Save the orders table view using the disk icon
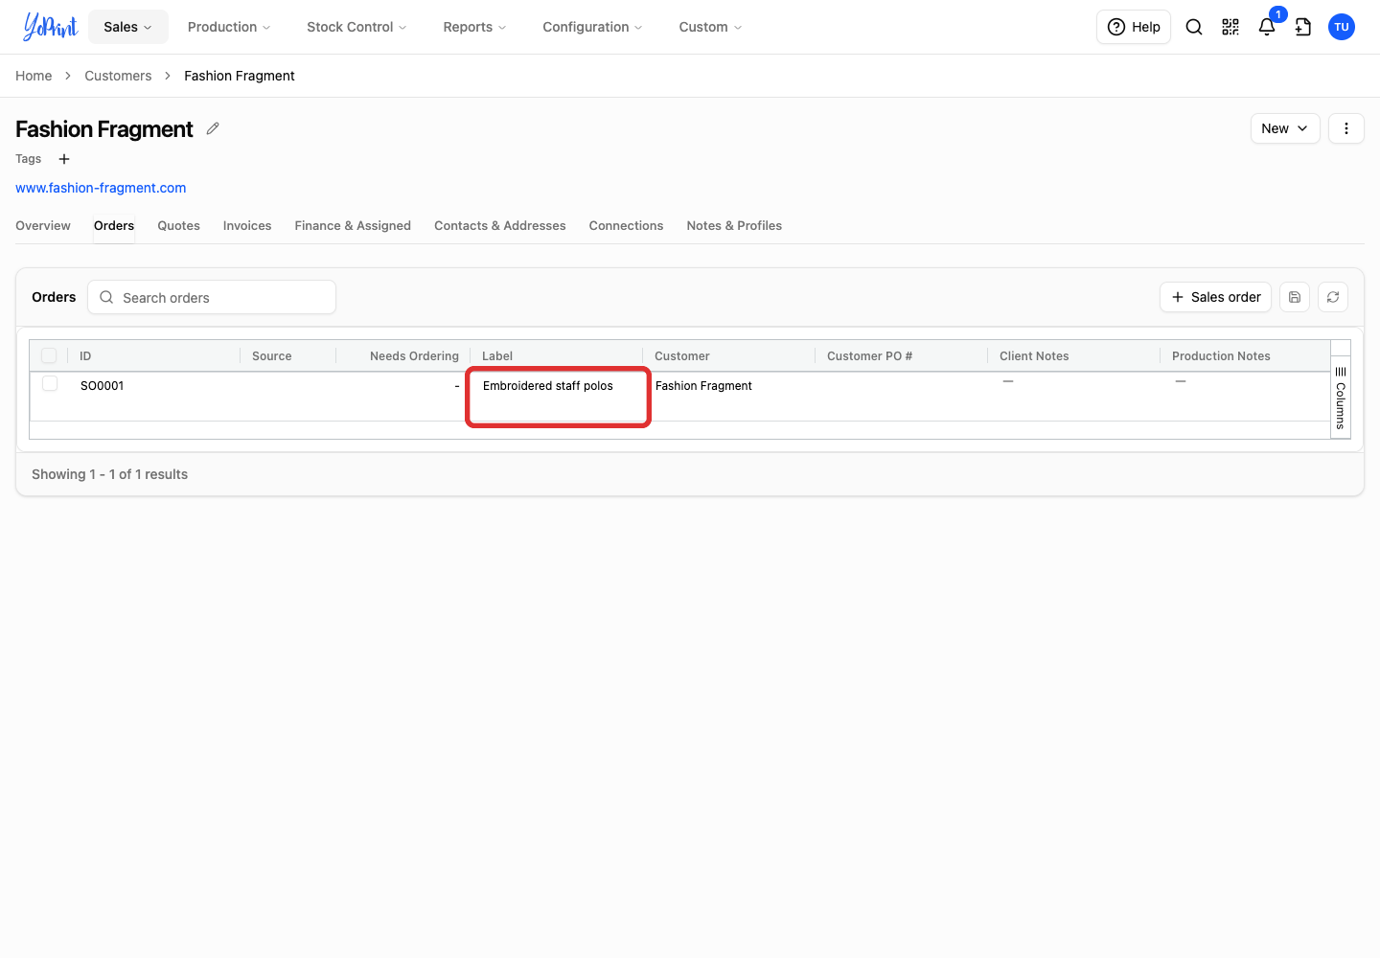Viewport: 1380px width, 958px height. pos(1295,297)
